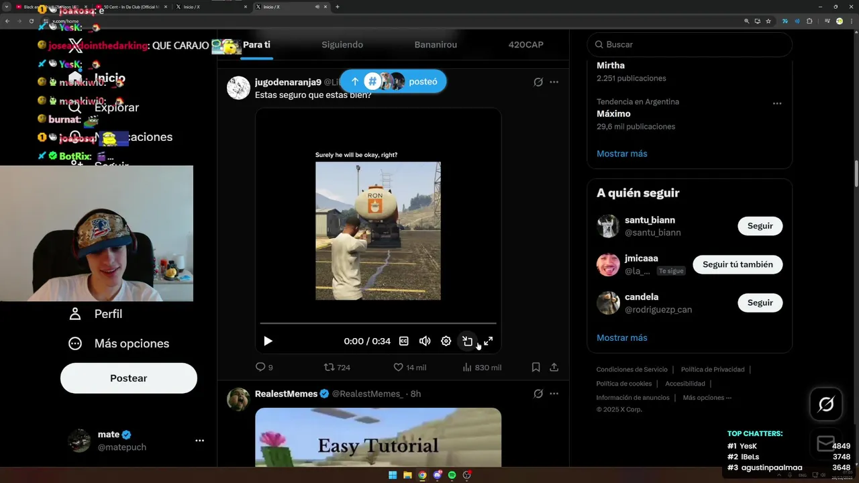Click the new posts 'posteó' pill
Screen dimensions: 859x483
pos(393,81)
